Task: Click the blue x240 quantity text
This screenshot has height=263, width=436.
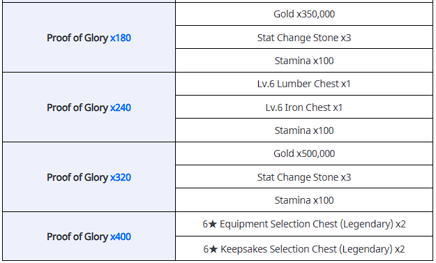Action: click(121, 107)
